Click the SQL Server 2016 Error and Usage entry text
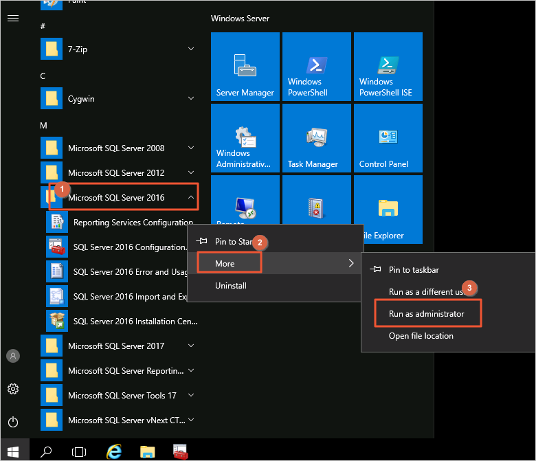Screen dimensions: 536x461 (x=131, y=271)
